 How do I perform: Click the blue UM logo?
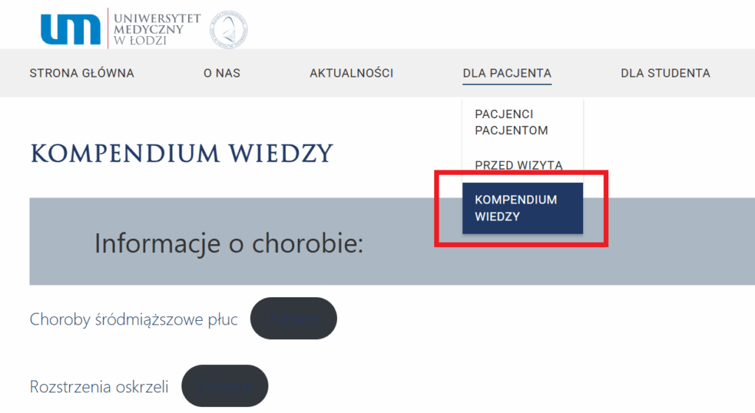click(71, 29)
